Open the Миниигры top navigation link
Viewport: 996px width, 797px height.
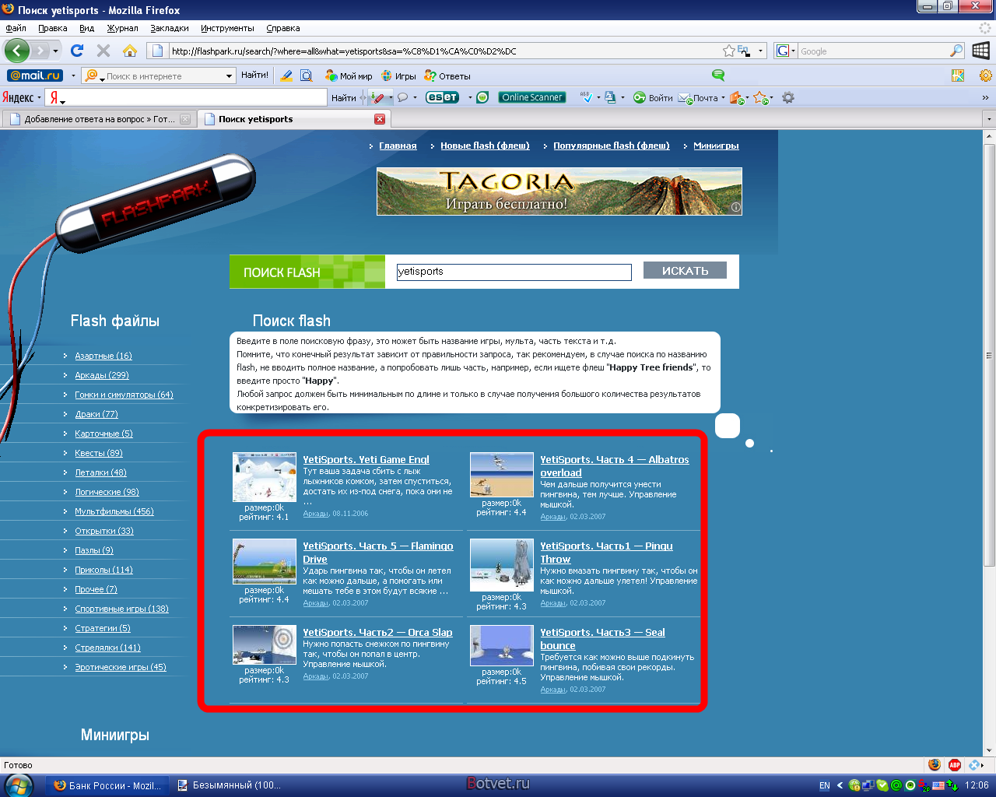716,146
